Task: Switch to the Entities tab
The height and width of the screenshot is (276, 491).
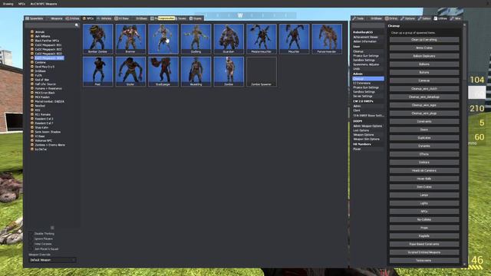Action: [72, 18]
